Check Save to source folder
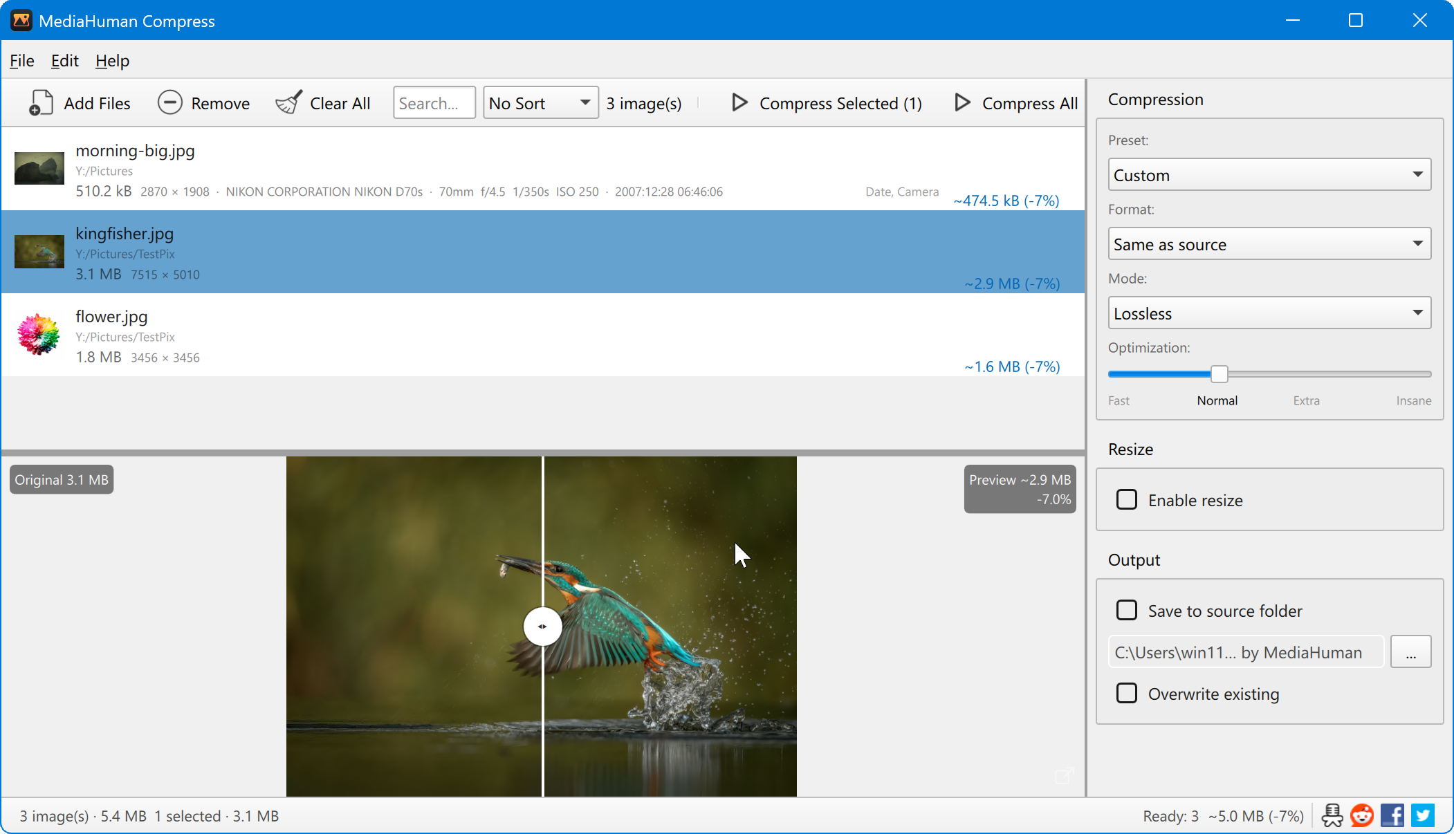 (x=1127, y=610)
